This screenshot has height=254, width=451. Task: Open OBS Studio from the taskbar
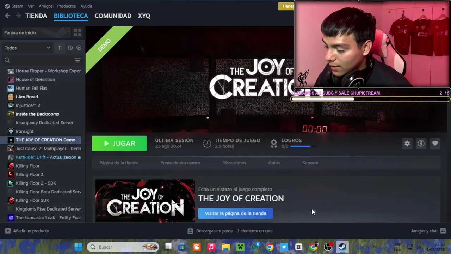tap(328, 247)
